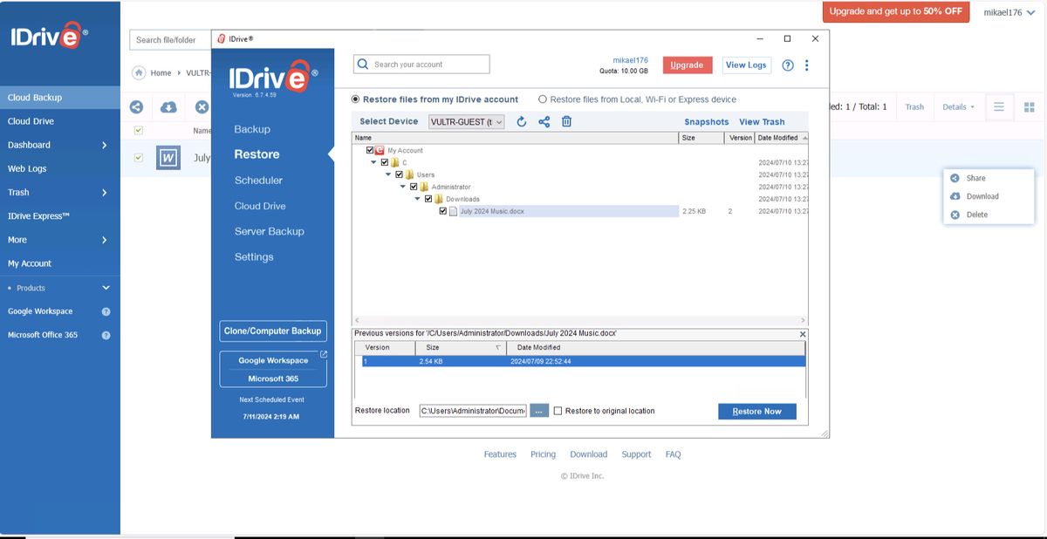Uncheck July 2024 Music.docx in the tree
This screenshot has height=539, width=1047.
(x=441, y=210)
